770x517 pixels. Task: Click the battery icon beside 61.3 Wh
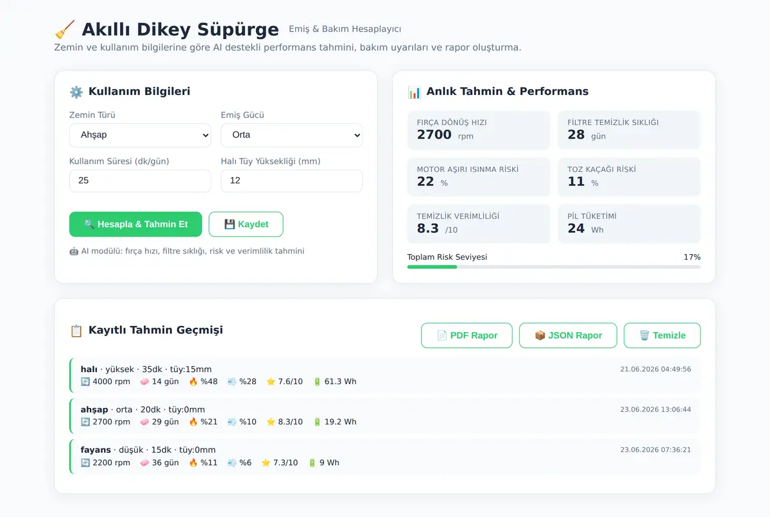point(317,382)
